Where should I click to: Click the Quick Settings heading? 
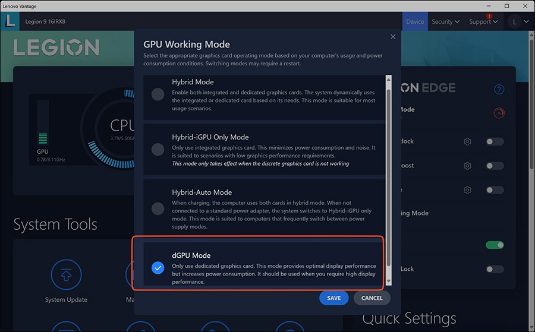coord(409,318)
